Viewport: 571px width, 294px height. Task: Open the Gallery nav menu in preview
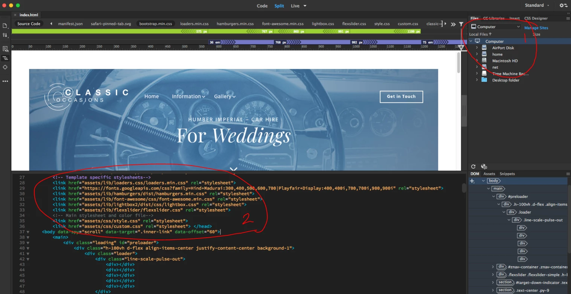(224, 96)
